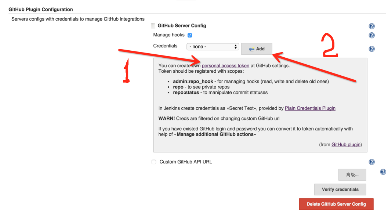Click help icon next to 高级 button
Image resolution: width=388 pixels, height=216 pixels.
point(383,172)
